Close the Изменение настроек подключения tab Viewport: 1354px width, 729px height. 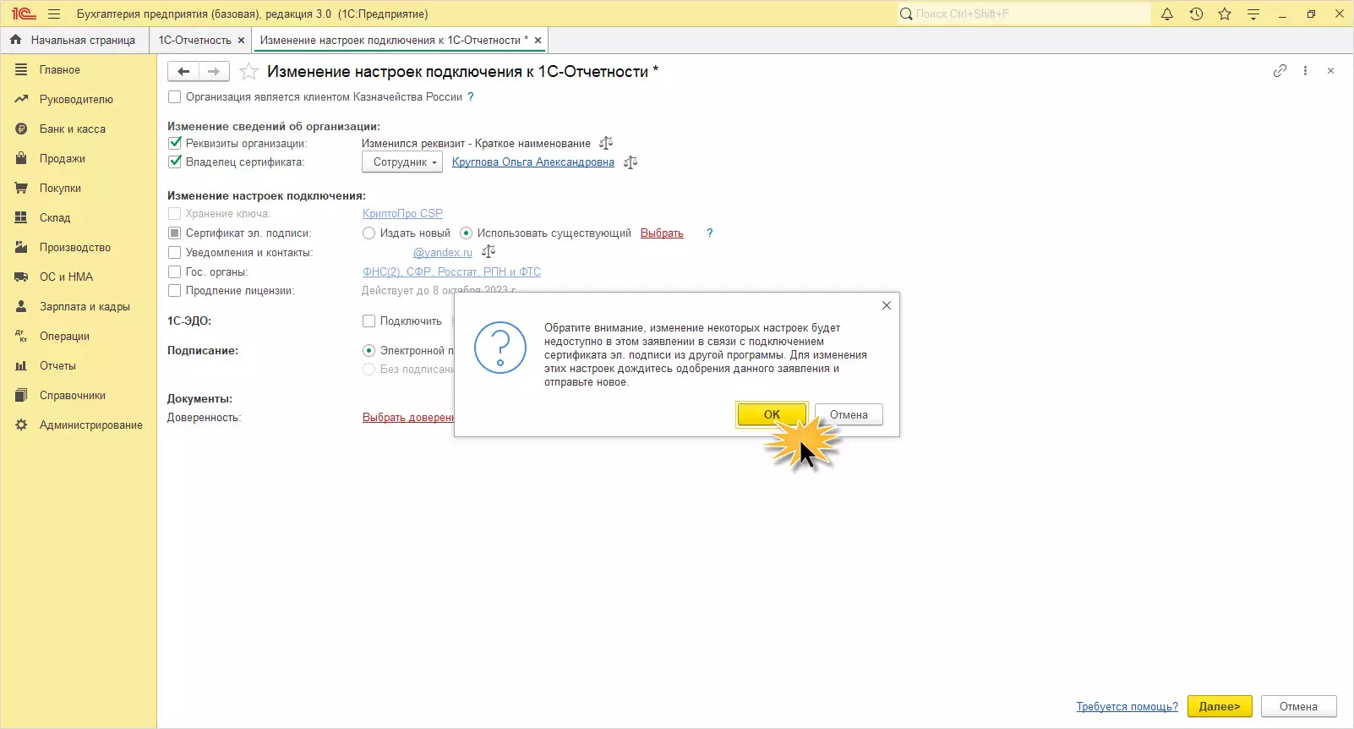(x=538, y=40)
